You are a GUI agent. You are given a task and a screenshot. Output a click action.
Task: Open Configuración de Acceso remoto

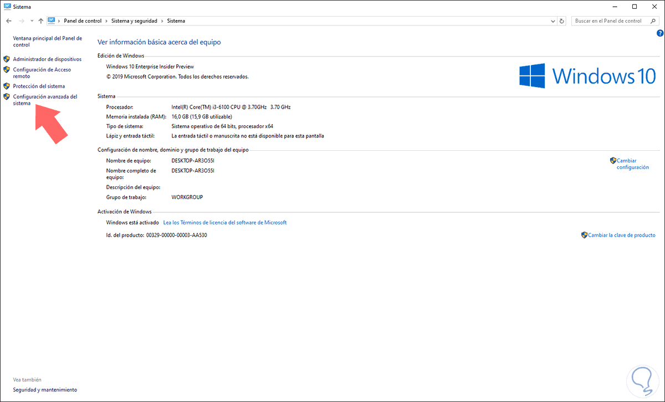(x=42, y=73)
